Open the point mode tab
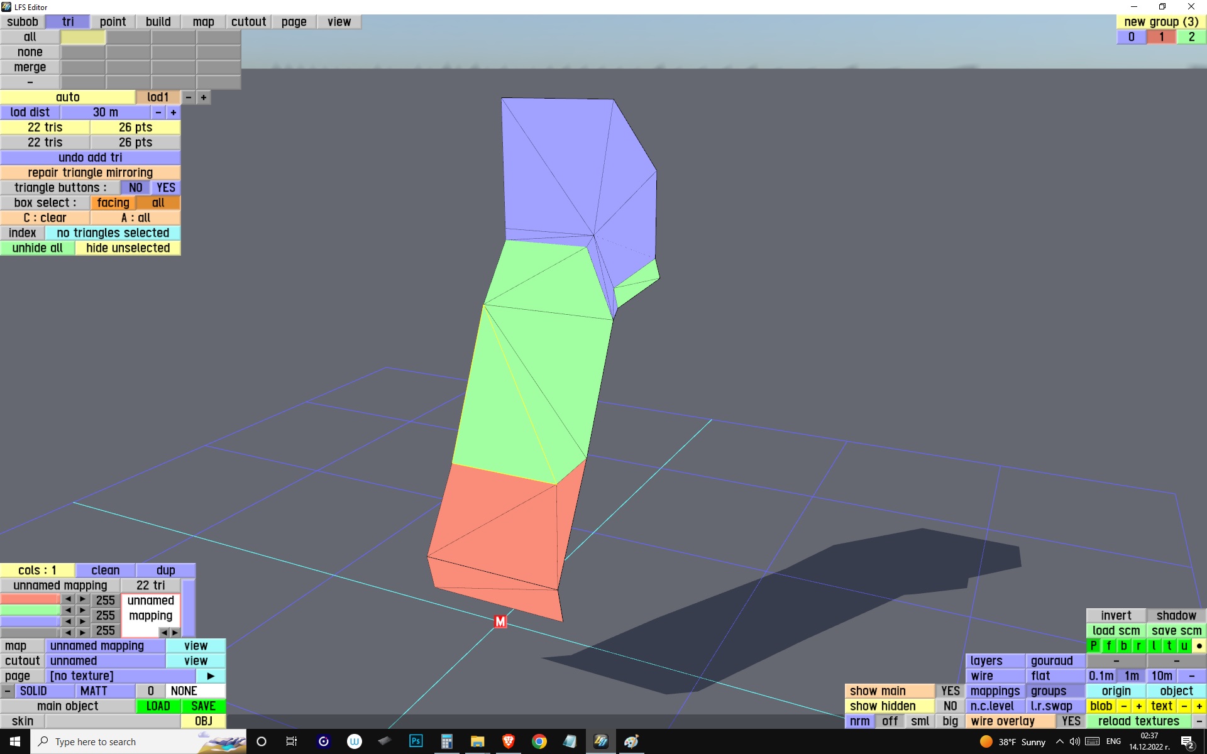Viewport: 1207px width, 754px height. (113, 22)
